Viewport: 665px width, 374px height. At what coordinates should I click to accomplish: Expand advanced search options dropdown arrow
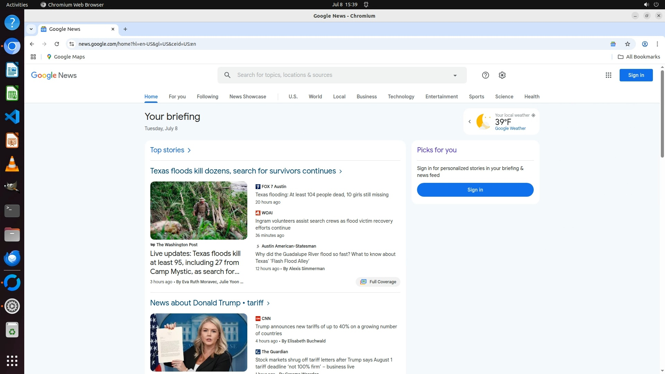point(455,75)
